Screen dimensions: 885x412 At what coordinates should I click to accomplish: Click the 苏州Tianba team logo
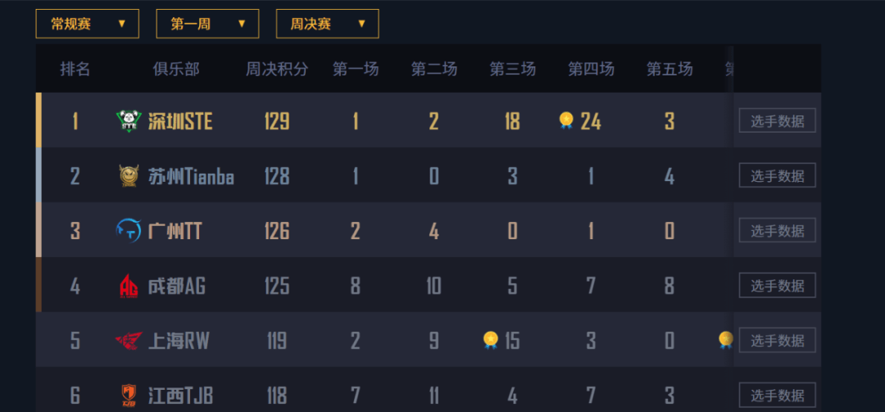(129, 175)
